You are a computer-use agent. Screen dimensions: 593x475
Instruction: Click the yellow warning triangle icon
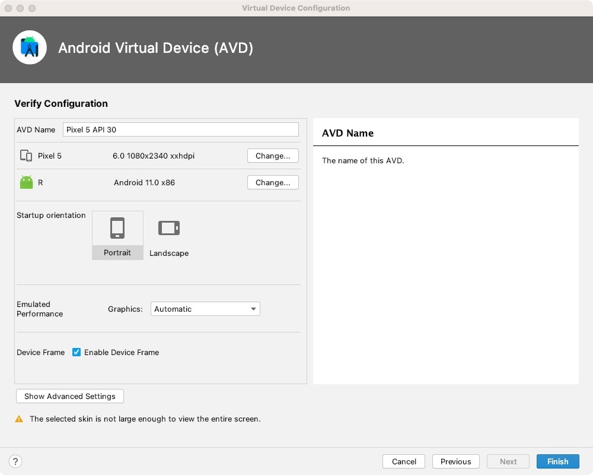tap(19, 419)
